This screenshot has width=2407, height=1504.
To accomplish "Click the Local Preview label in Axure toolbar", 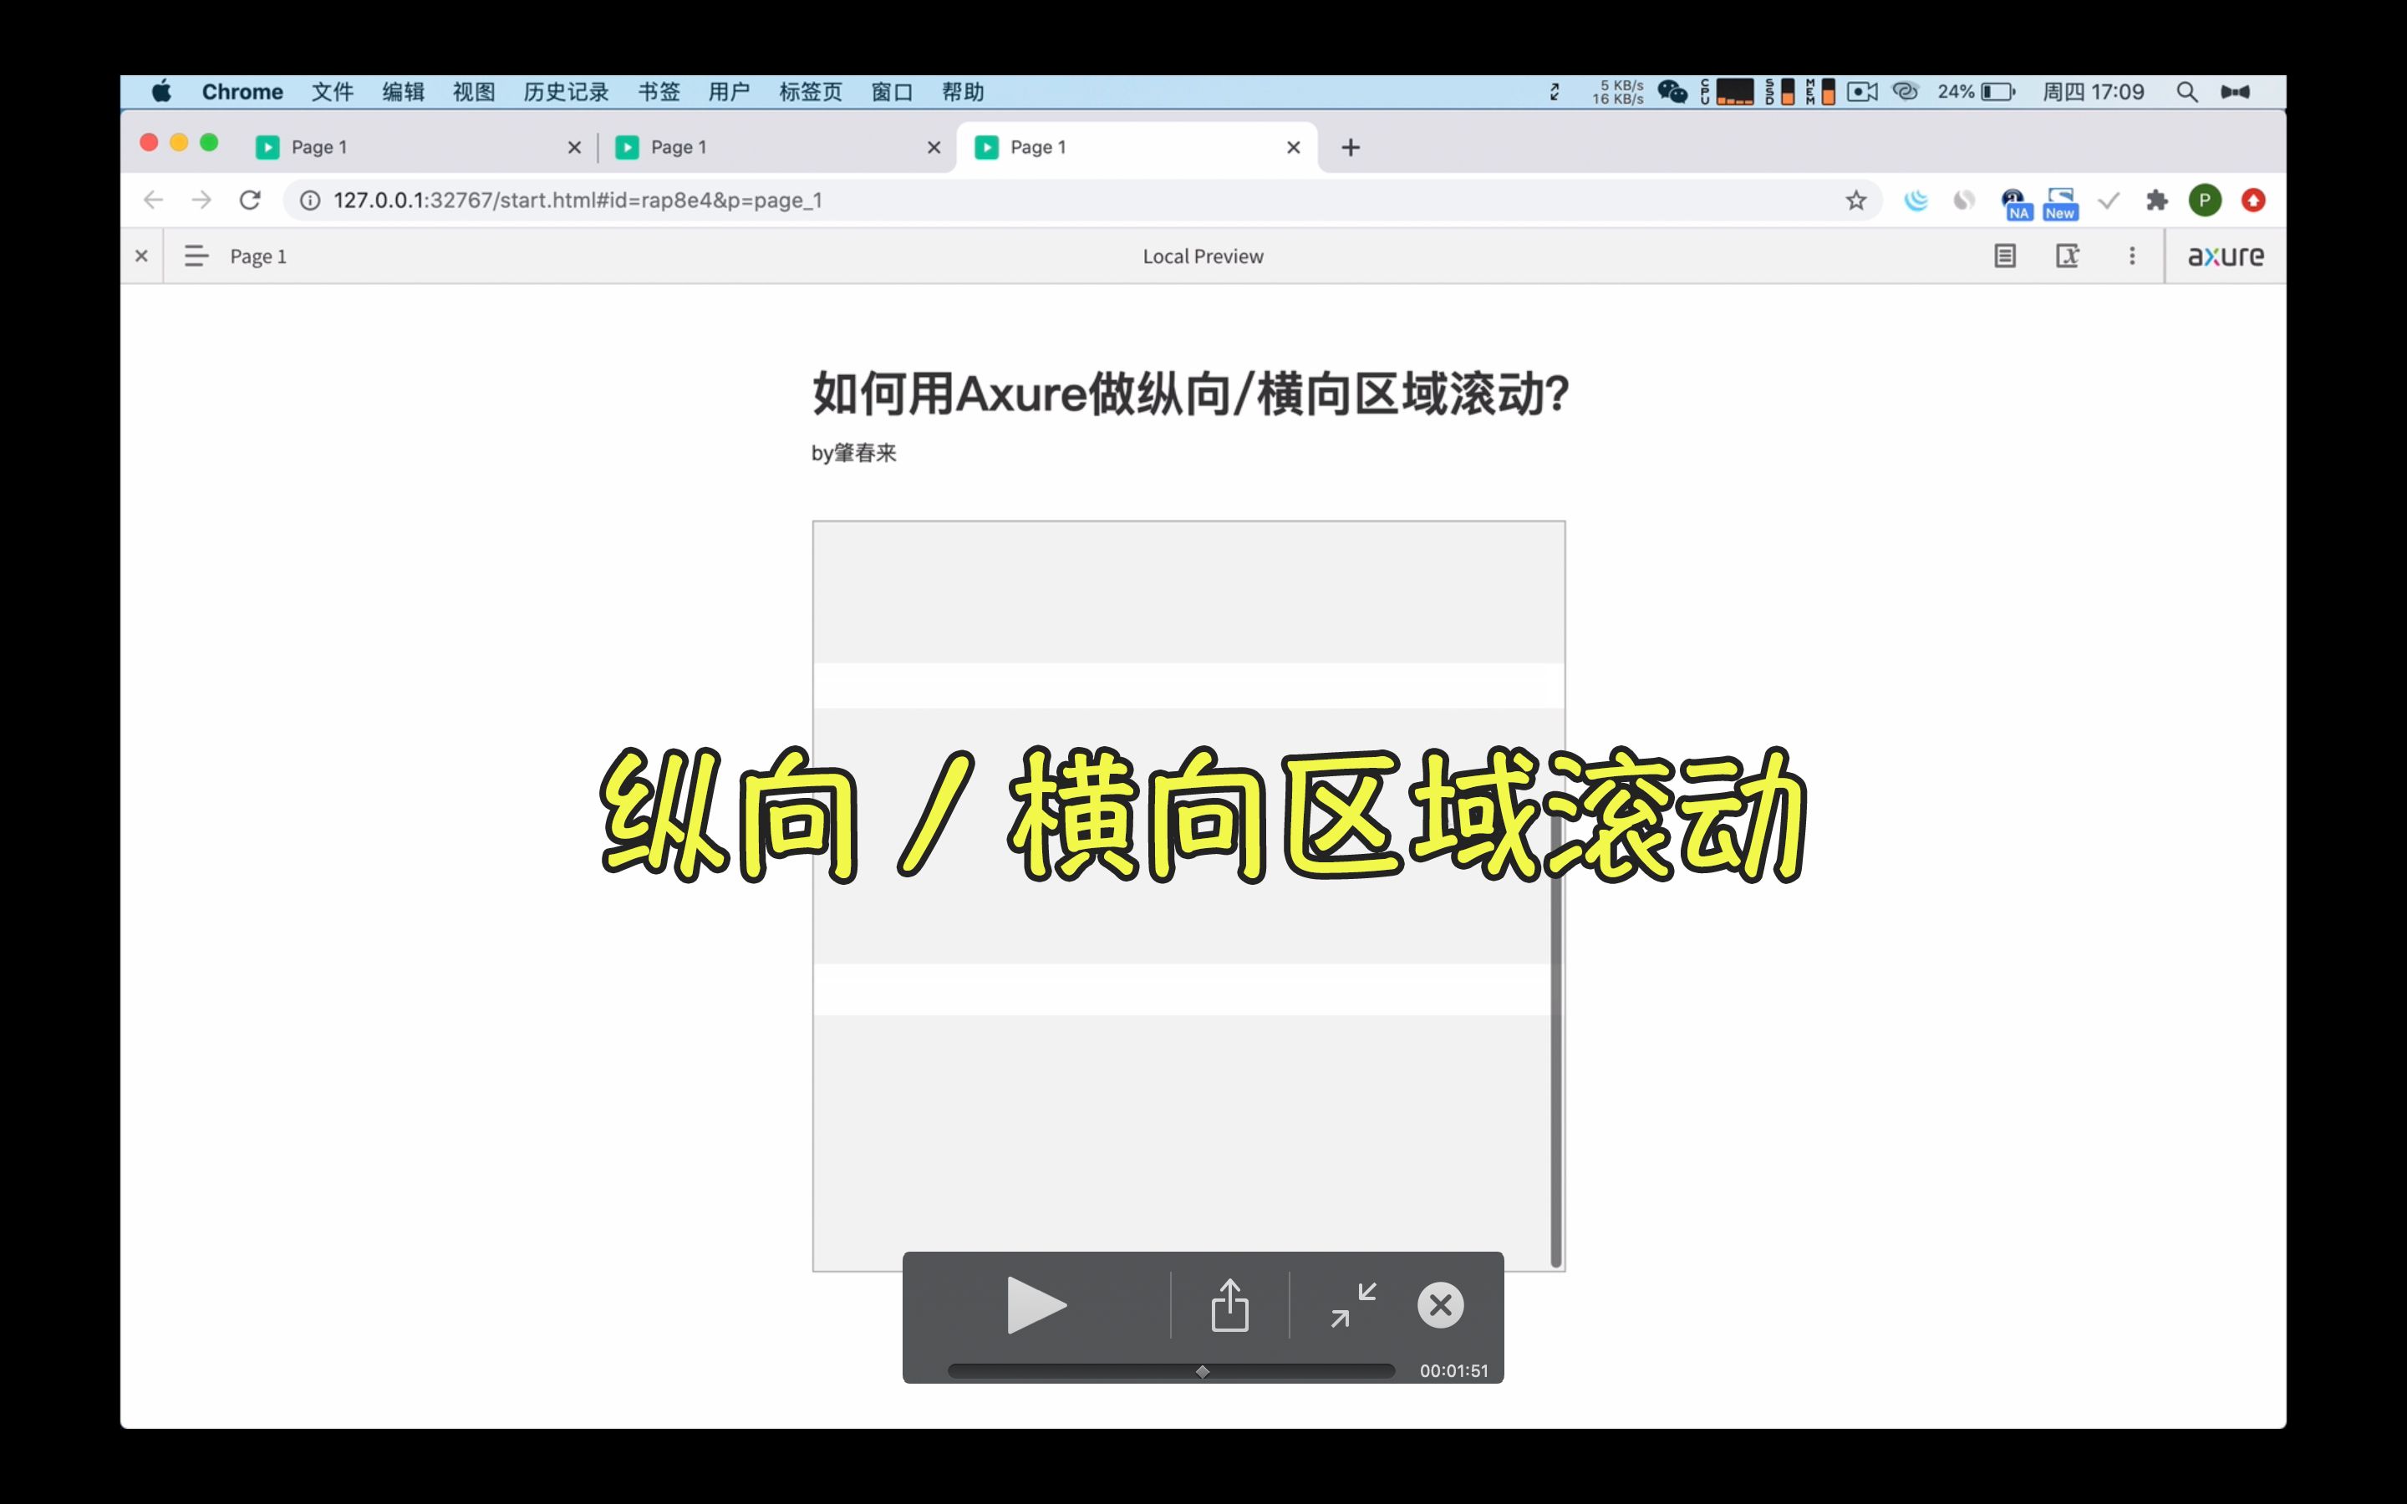I will 1203,257.
